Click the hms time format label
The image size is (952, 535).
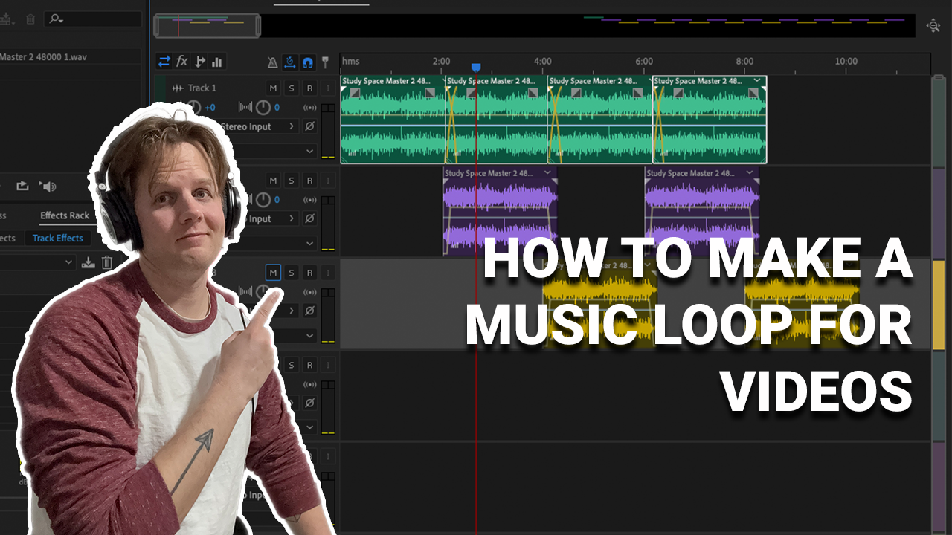point(351,62)
